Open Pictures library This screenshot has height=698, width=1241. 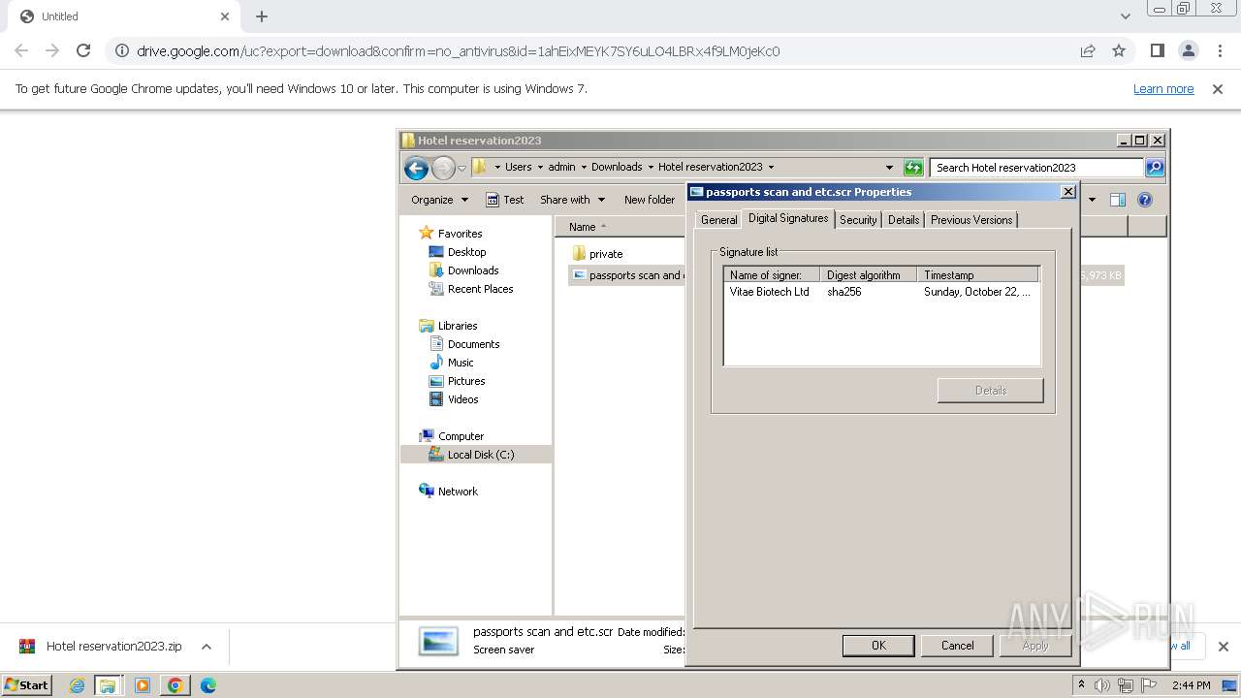click(x=466, y=381)
